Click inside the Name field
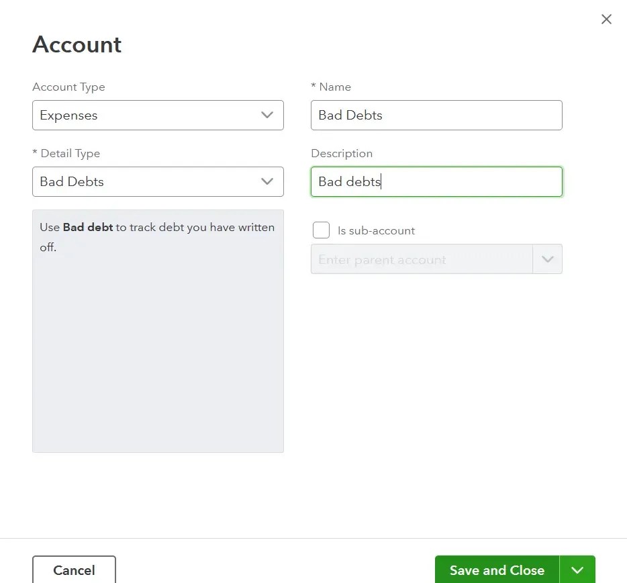 point(436,115)
